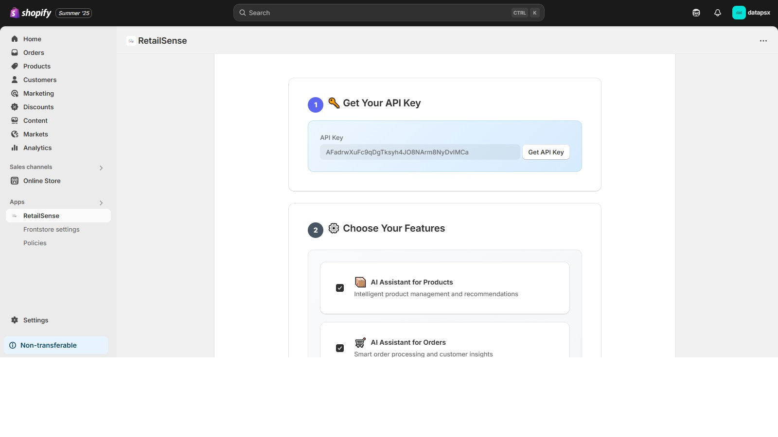Open Markets page
Image resolution: width=778 pixels, height=437 pixels.
pyautogui.click(x=58, y=134)
